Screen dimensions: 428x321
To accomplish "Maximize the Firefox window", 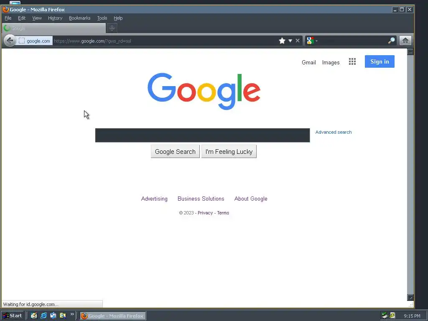I will tap(402, 10).
